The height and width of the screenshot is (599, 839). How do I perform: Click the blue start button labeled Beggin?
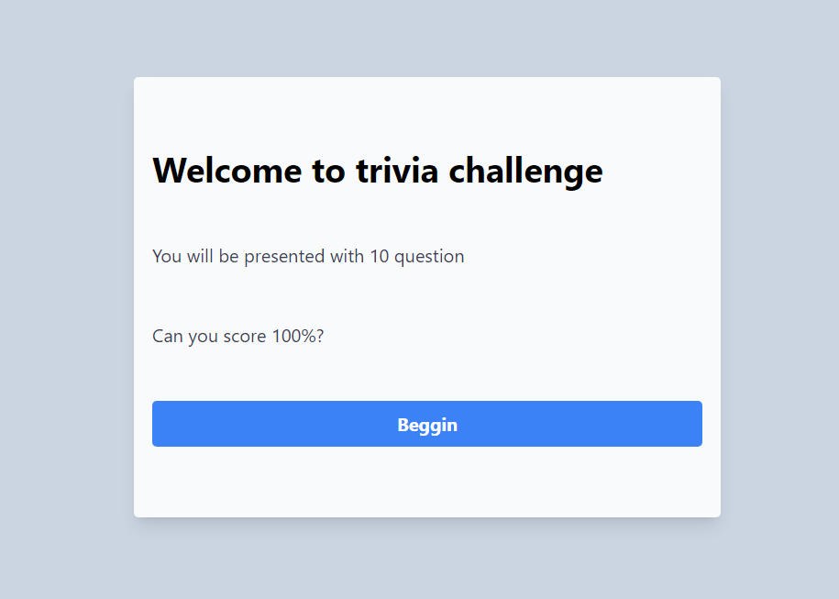pos(426,424)
